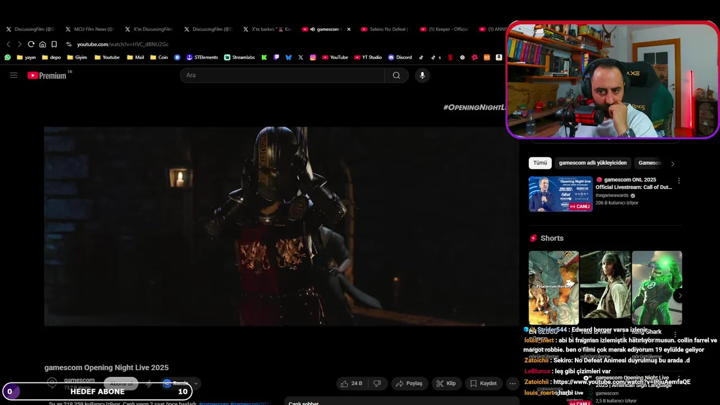Open the Streamlabs bookmark

240,57
